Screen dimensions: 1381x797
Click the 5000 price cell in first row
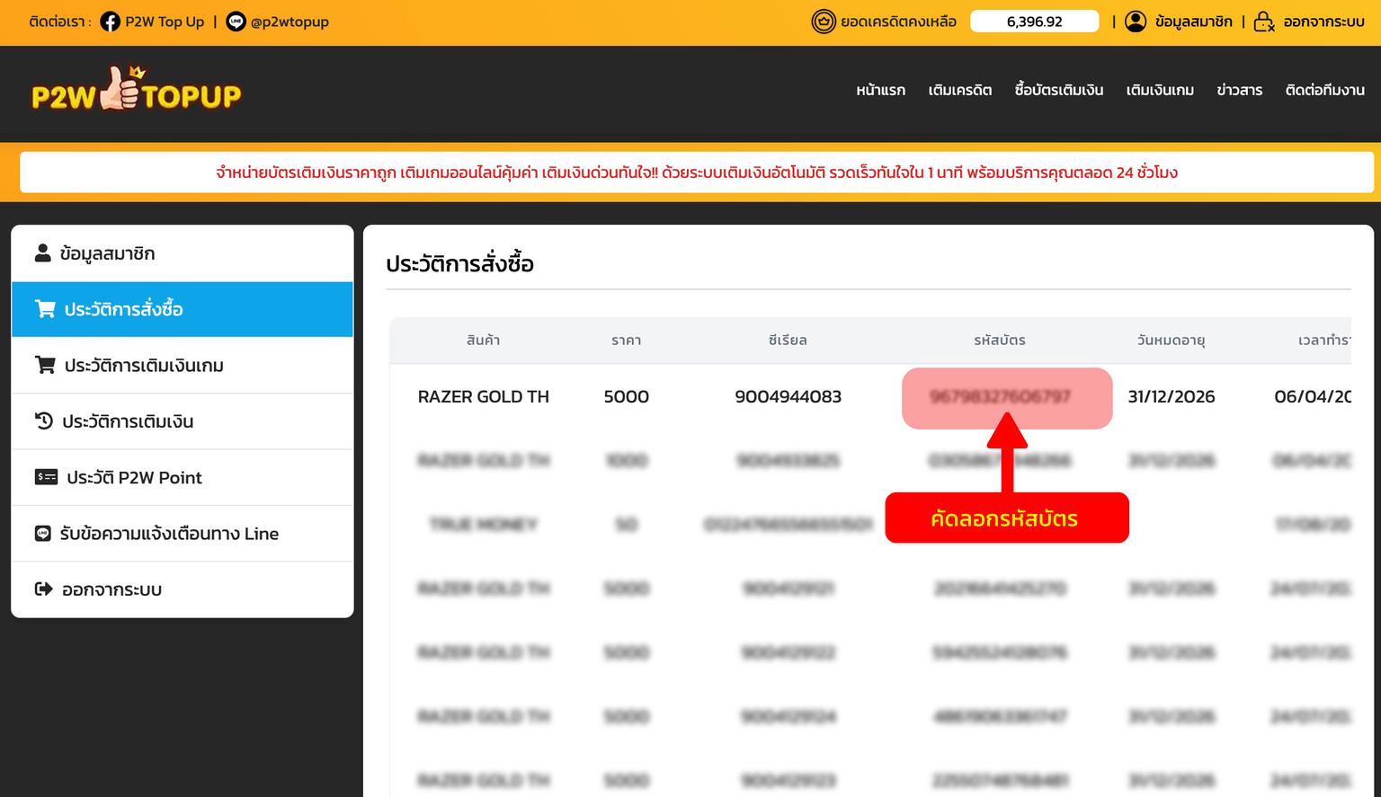(x=626, y=396)
